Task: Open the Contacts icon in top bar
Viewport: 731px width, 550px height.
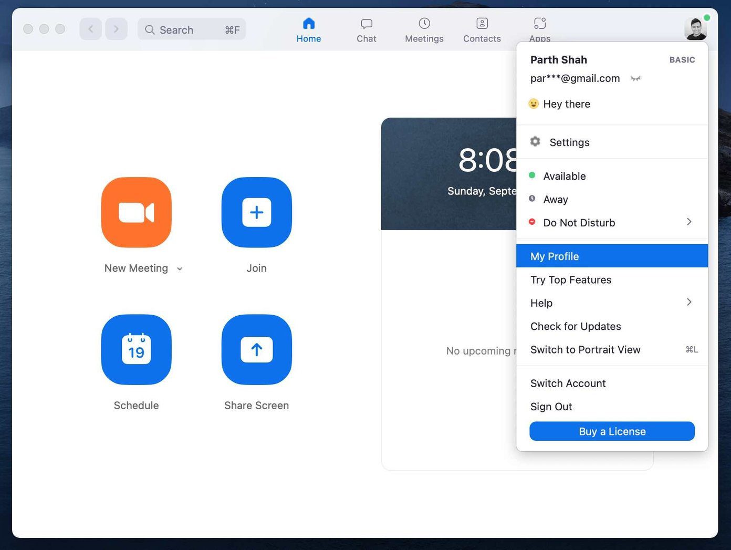Action: (482, 24)
